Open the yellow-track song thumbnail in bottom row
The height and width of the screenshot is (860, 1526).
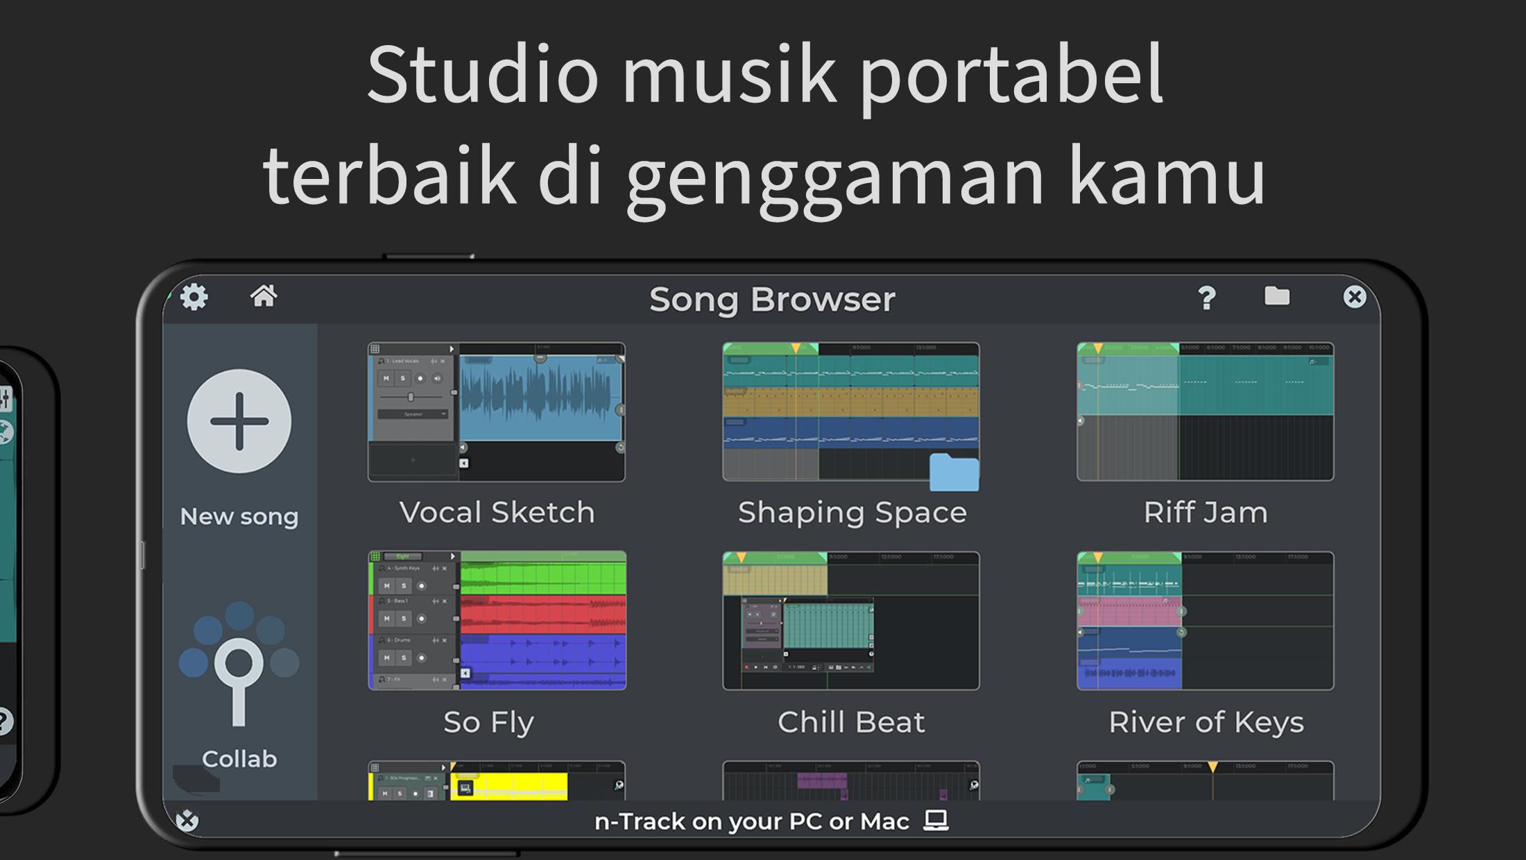click(497, 781)
